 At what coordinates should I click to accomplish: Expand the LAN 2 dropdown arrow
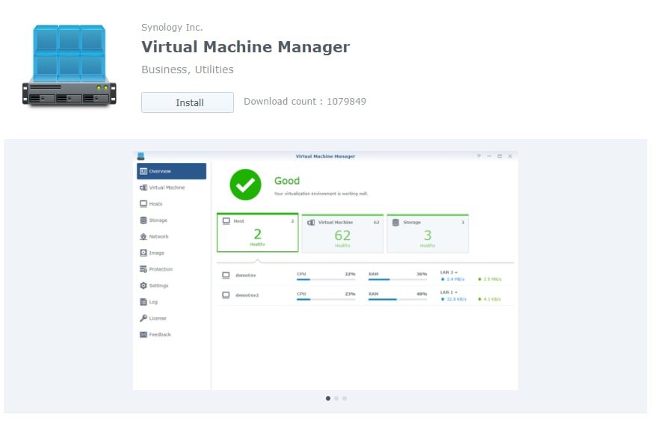(x=456, y=272)
